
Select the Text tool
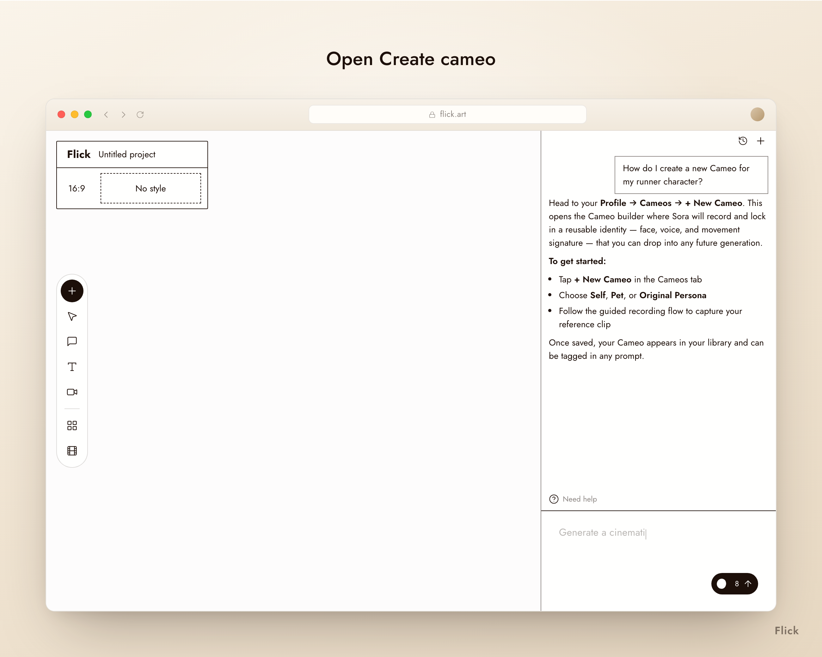pos(72,367)
